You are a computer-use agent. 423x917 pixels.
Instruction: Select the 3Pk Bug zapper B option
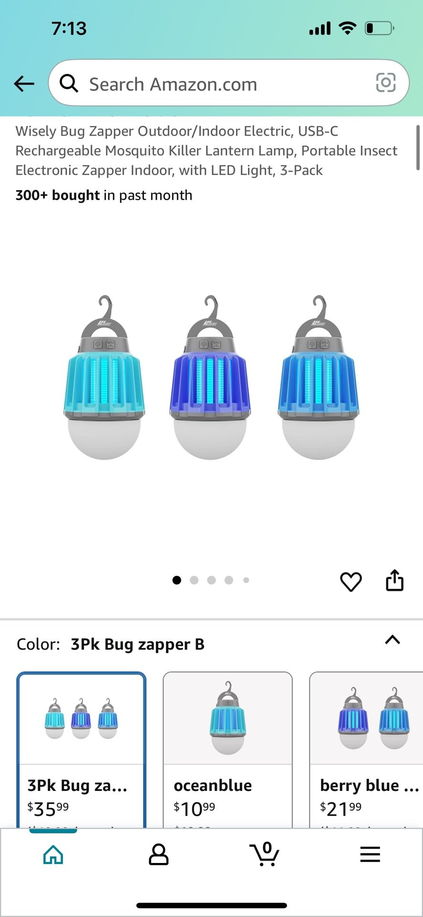pyautogui.click(x=81, y=750)
